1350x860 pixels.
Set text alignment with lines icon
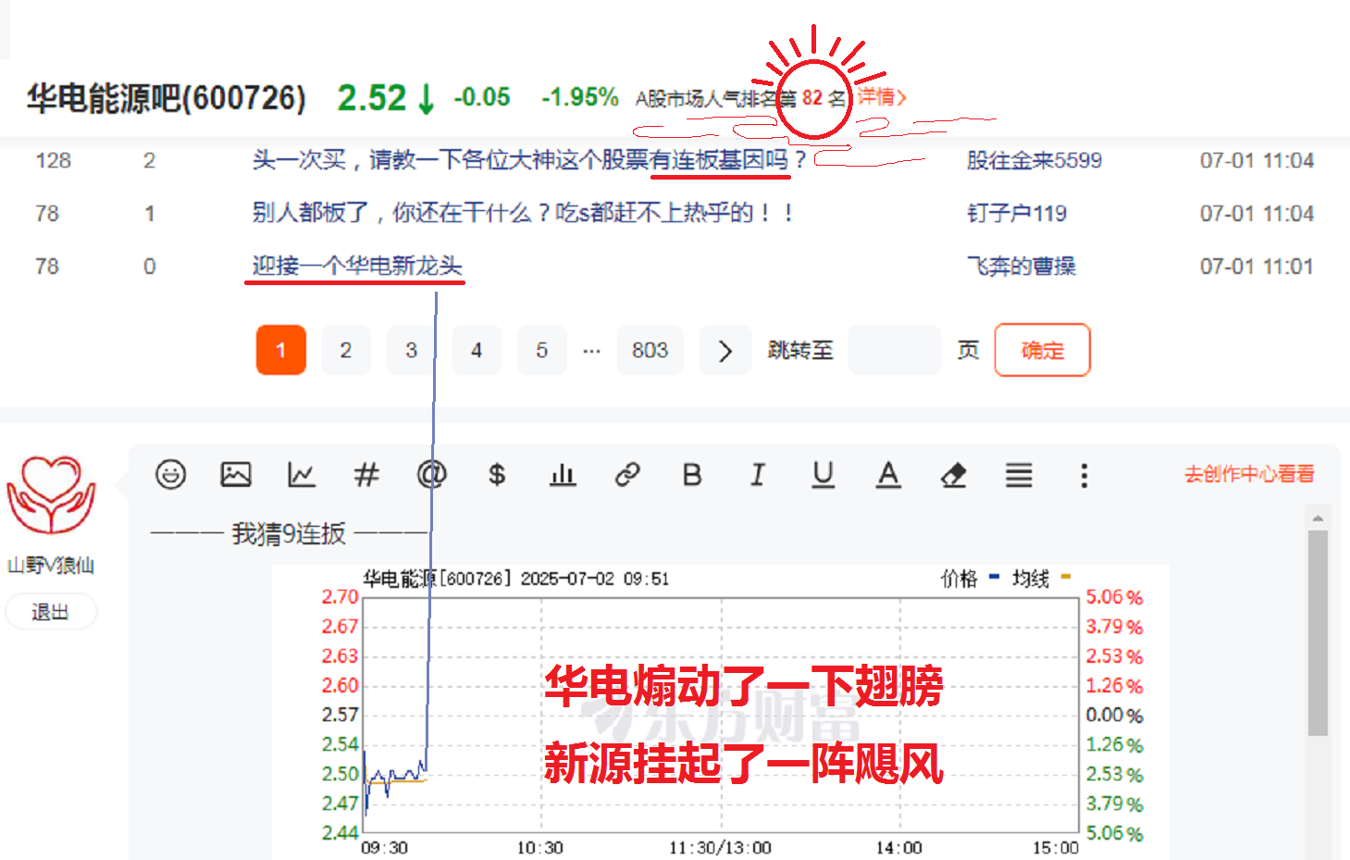pos(1019,475)
